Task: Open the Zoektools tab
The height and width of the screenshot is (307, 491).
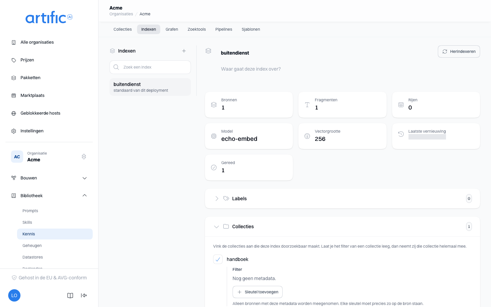Action: pos(197,29)
